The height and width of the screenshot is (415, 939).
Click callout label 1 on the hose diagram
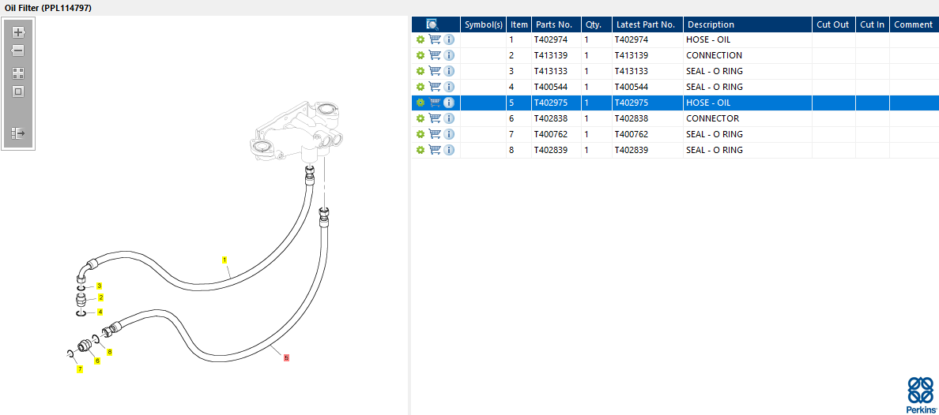224,260
